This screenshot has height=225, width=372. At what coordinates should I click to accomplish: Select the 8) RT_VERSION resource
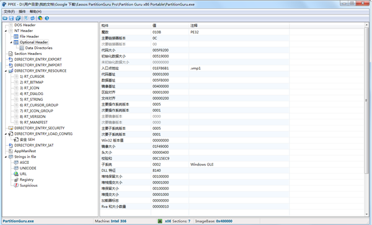32,117
